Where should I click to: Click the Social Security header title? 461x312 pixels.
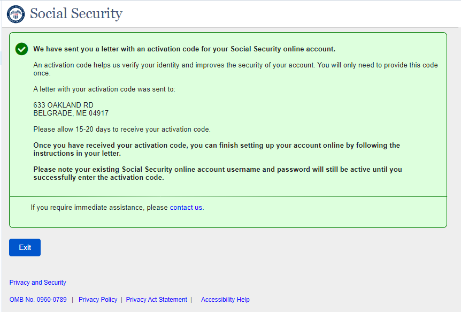click(76, 14)
